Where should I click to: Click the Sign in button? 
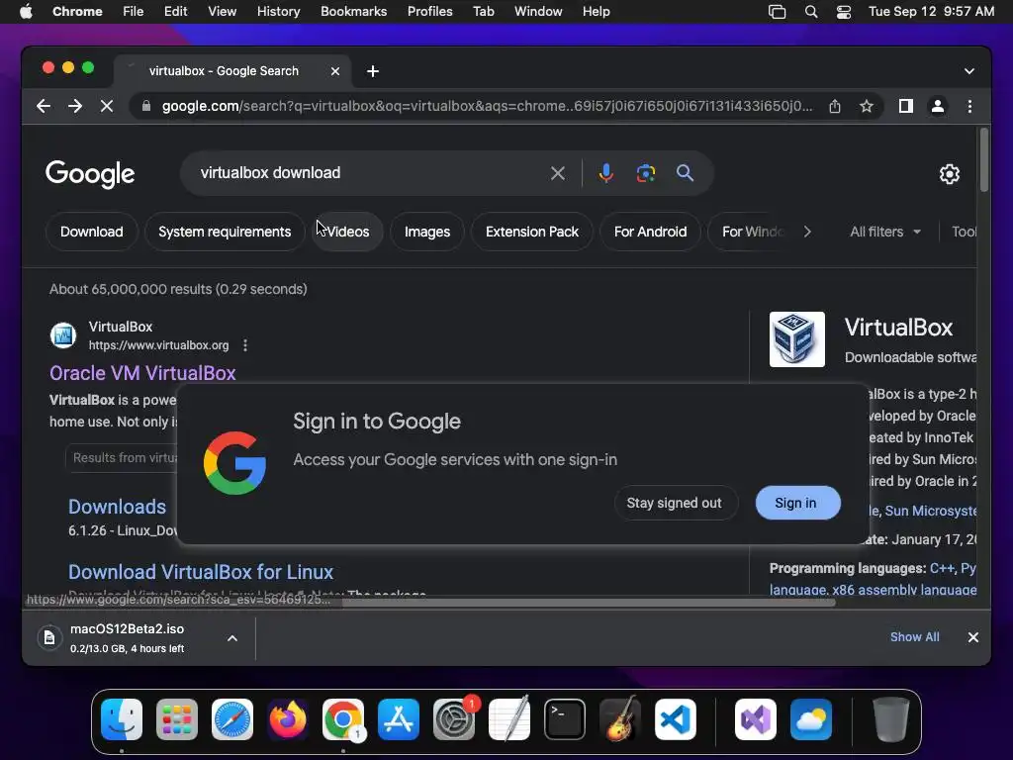click(798, 503)
